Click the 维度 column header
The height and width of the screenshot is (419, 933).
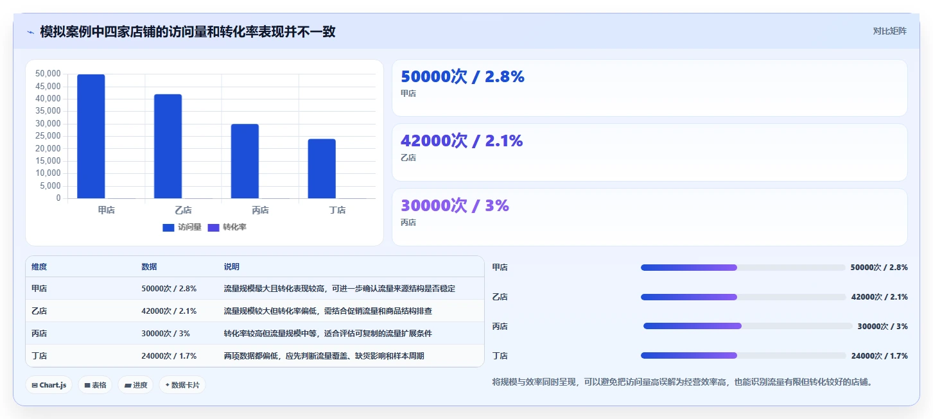[x=39, y=267]
